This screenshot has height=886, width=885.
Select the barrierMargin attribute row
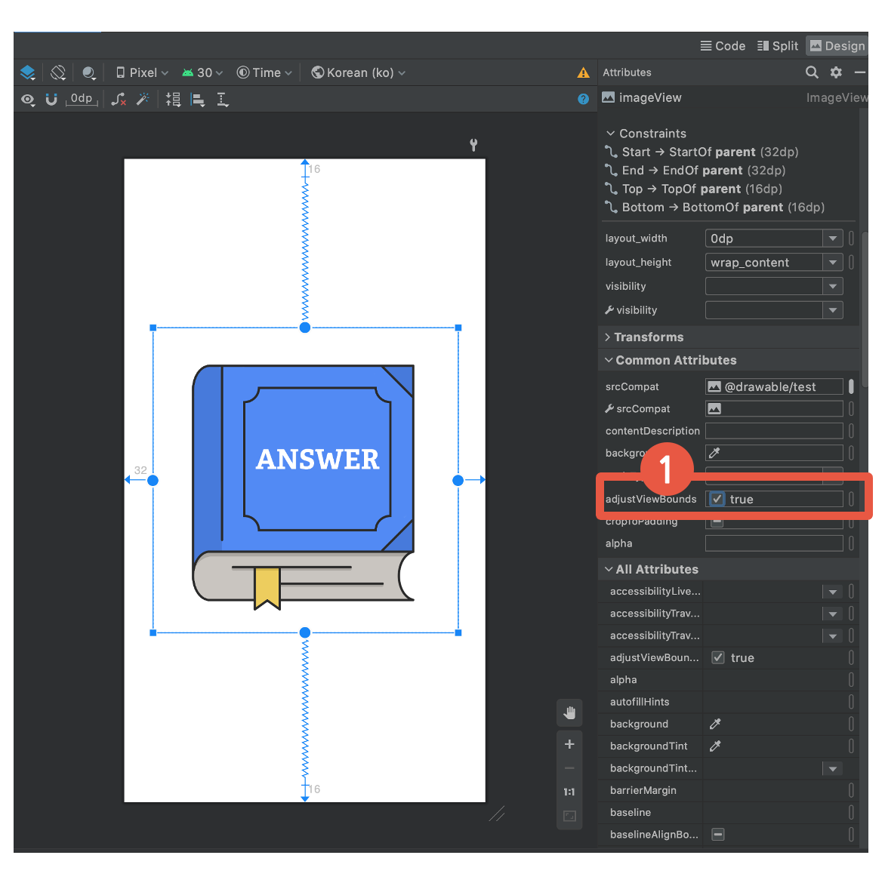(x=729, y=790)
